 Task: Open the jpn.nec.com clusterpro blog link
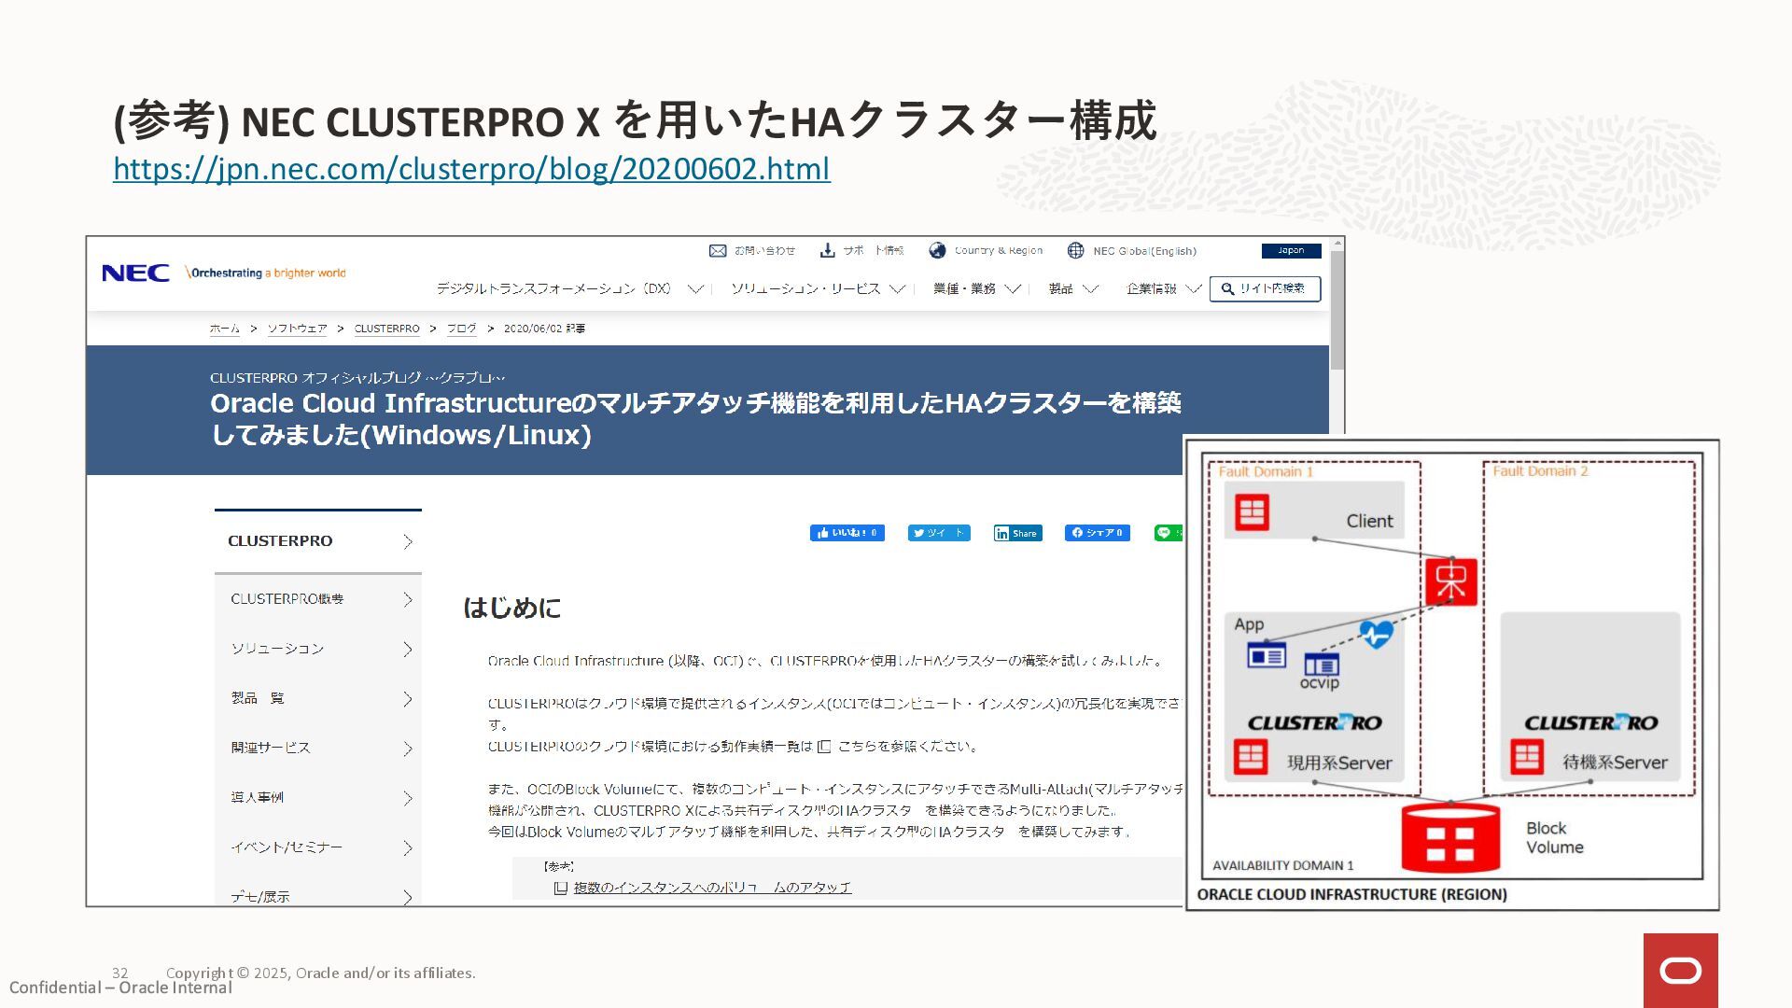point(471,169)
